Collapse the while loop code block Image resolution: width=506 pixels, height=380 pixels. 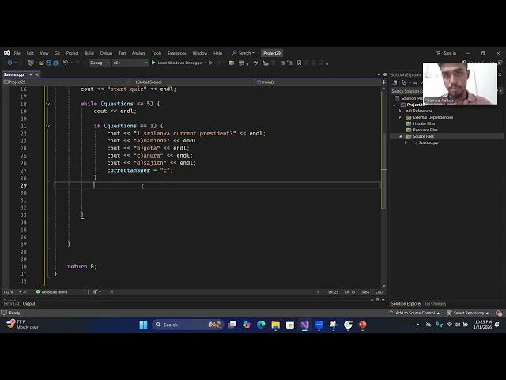tap(47, 104)
